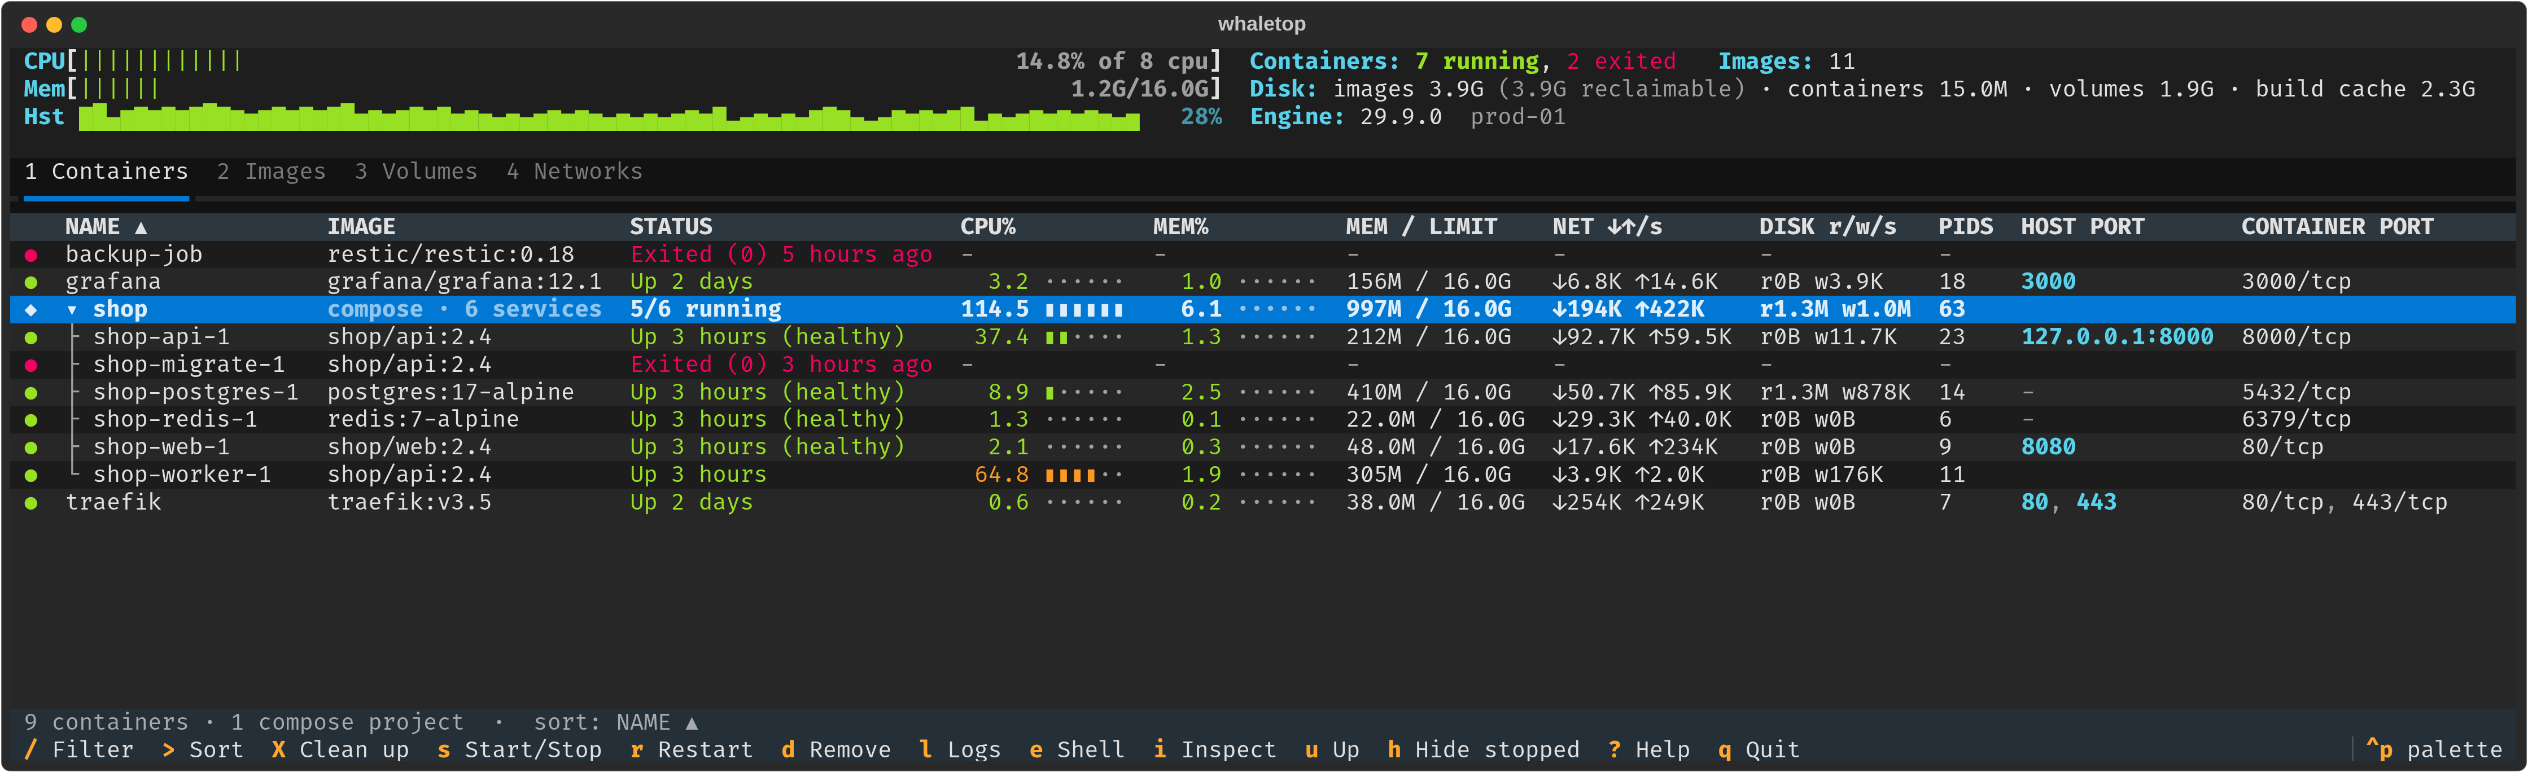Viewport: 2528px width, 772px height.
Task: Open the Networks tab
Action: [x=574, y=172]
